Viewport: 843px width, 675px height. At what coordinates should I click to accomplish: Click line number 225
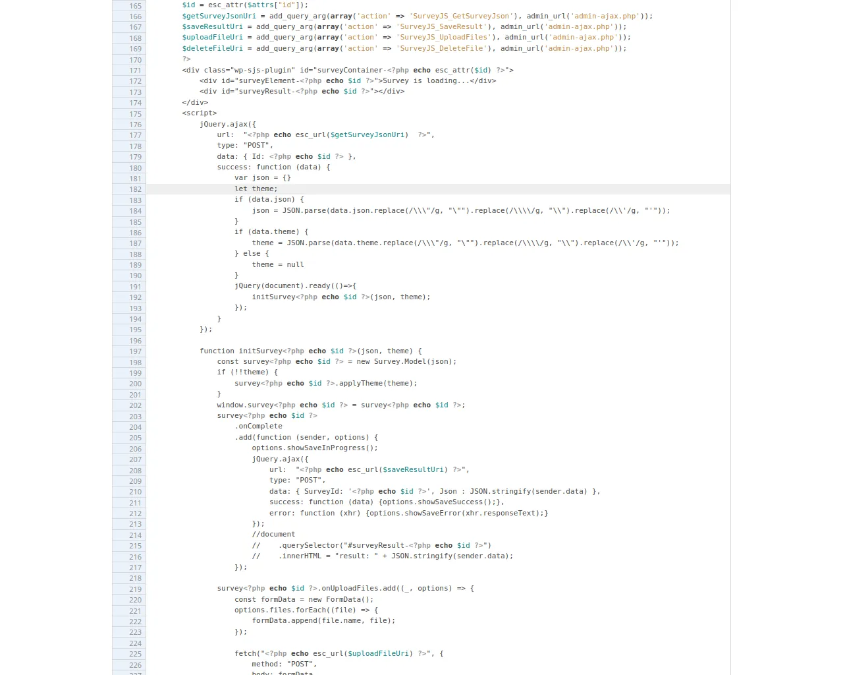[x=135, y=654]
